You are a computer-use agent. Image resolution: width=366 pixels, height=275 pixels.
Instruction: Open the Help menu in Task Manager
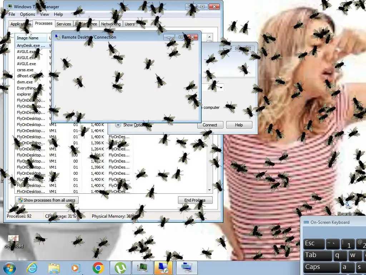pos(58,14)
